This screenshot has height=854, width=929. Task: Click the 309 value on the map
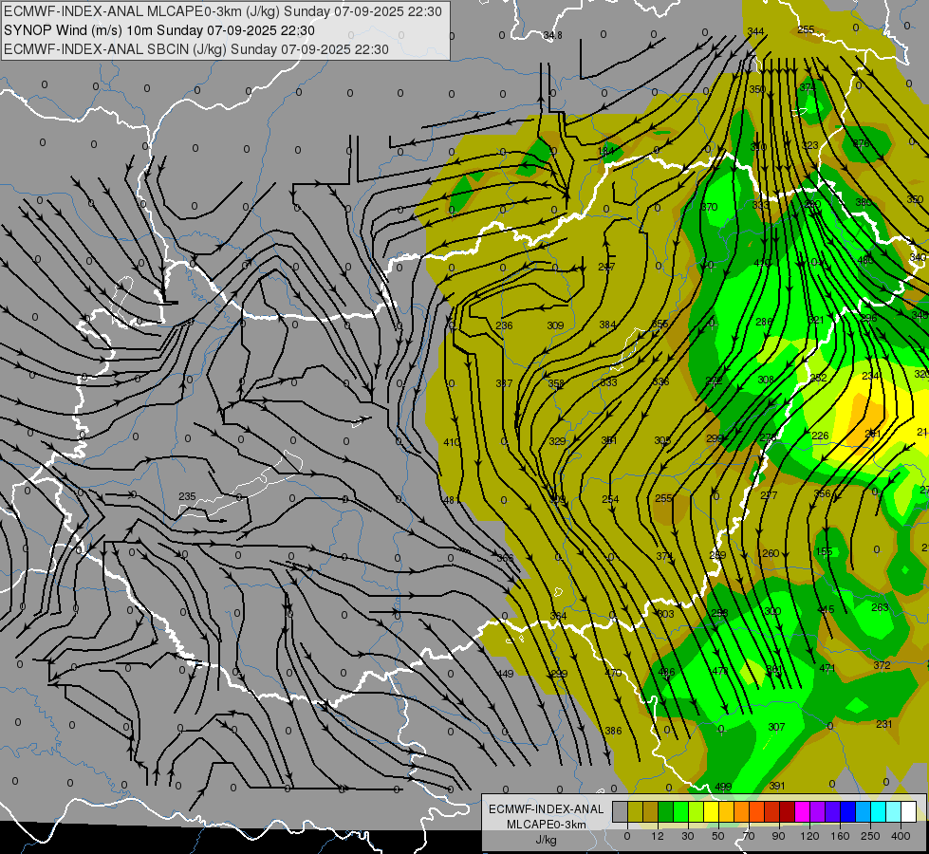555,326
